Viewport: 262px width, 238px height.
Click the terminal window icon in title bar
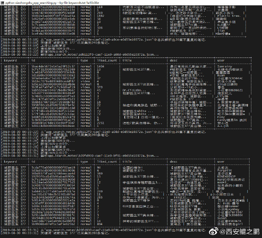[3, 3]
